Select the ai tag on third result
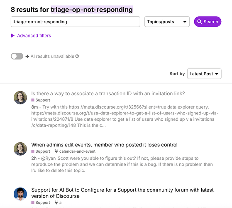 pos(61,202)
